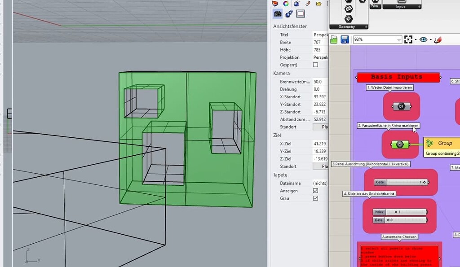Click the zoom extents icon in the canvas toolbar
The width and height of the screenshot is (460, 267).
click(408, 40)
